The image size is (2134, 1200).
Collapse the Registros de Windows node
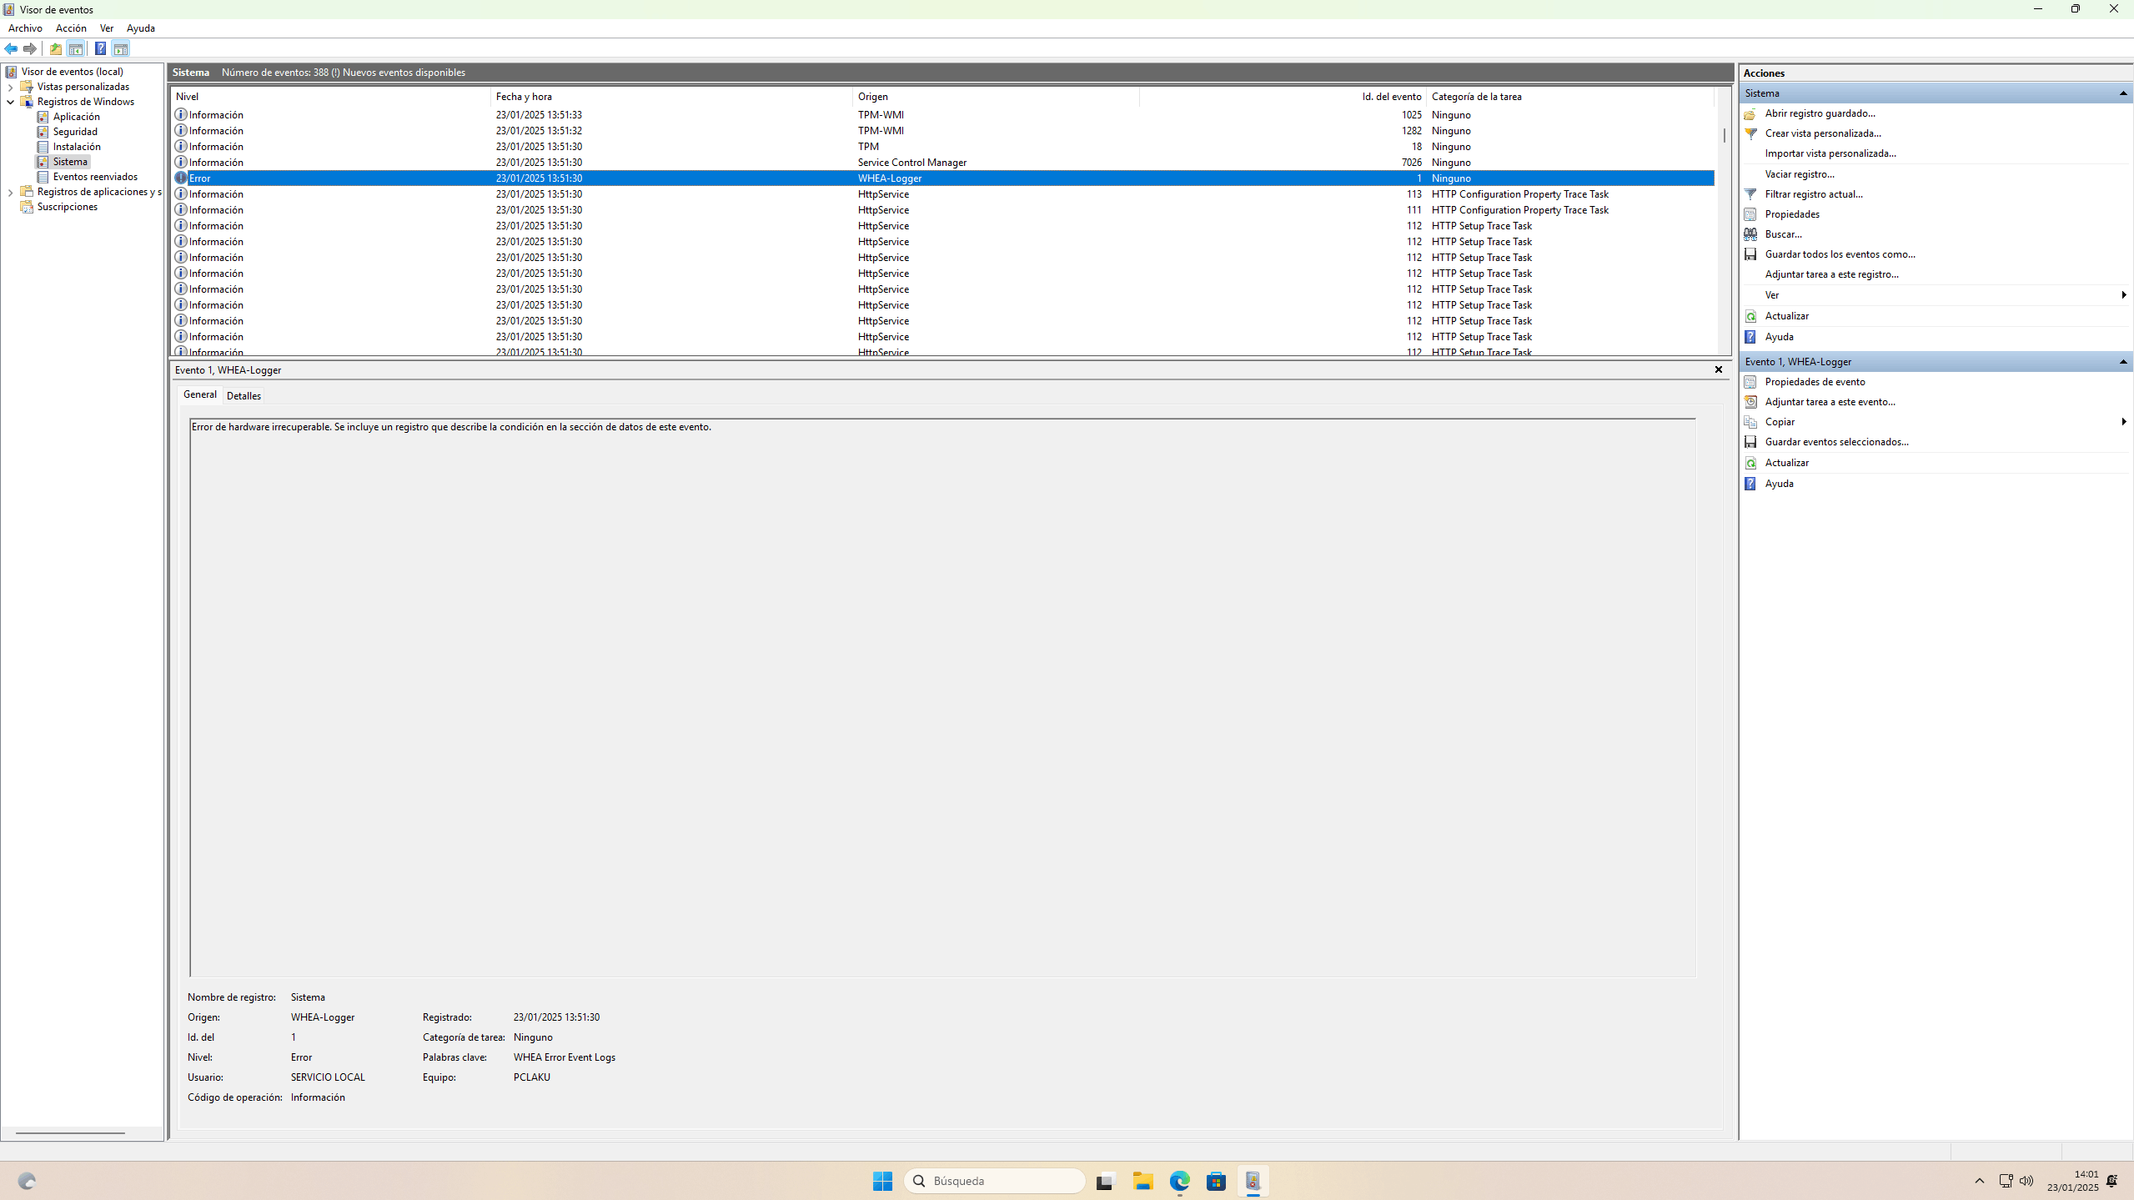pos(10,102)
